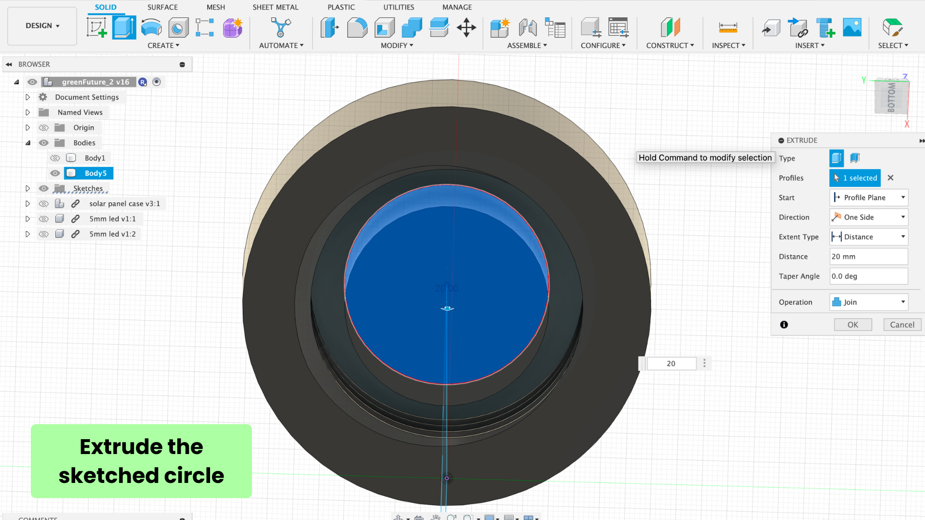Click the Taper Angle field
The image size is (925, 520).
(x=869, y=276)
